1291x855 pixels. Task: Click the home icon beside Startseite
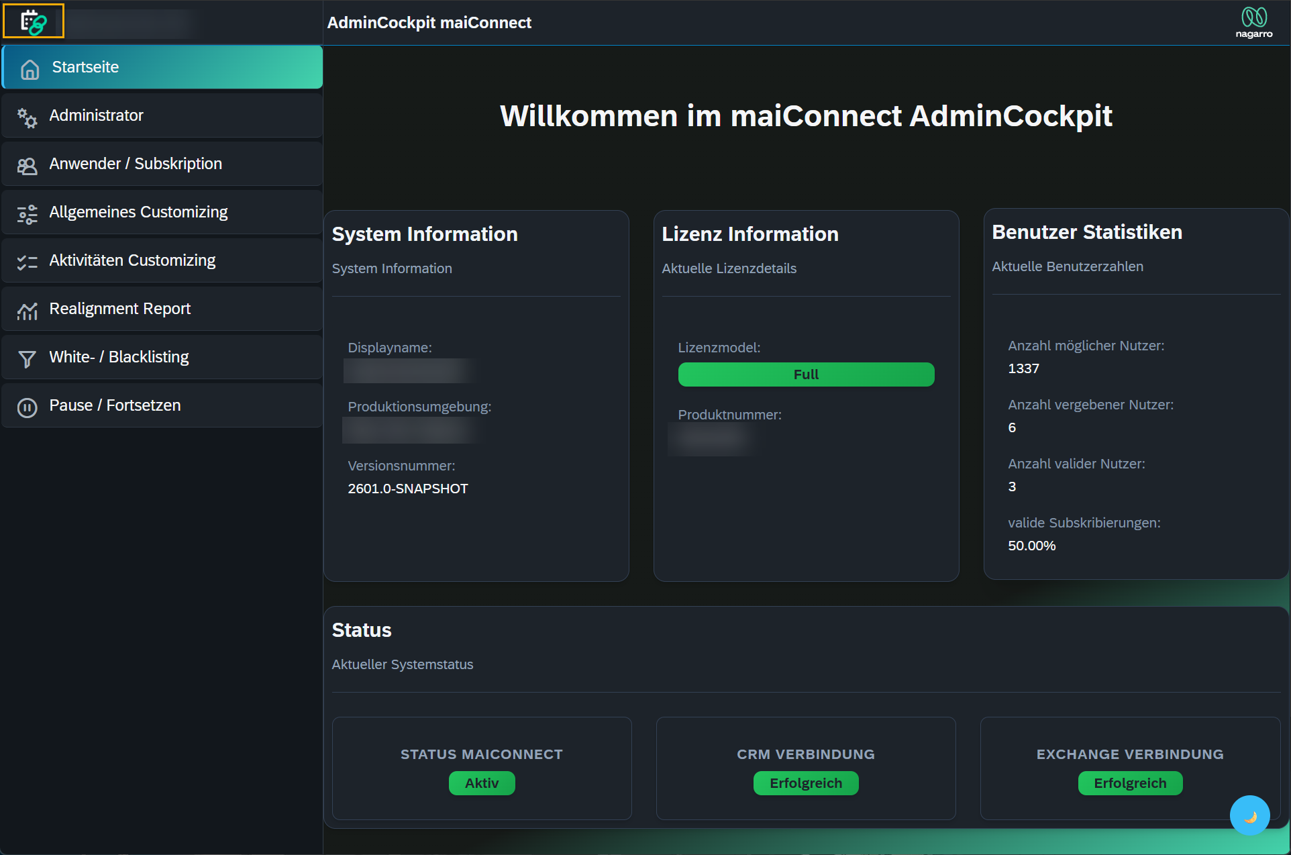click(30, 69)
